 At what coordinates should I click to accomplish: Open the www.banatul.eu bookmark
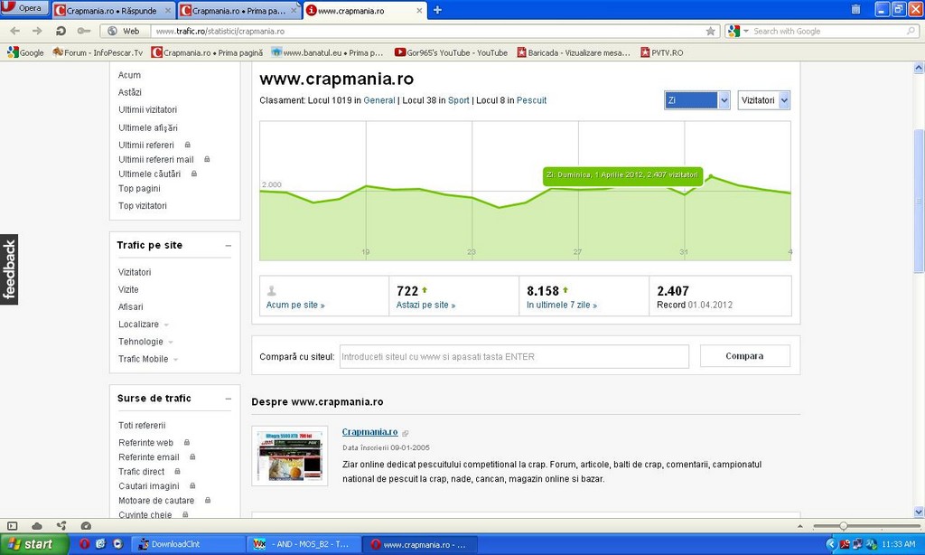click(x=327, y=52)
